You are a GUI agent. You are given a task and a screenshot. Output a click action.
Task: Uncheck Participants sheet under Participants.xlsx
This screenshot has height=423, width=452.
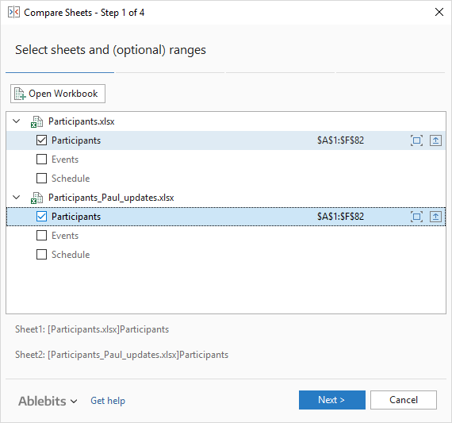41,140
